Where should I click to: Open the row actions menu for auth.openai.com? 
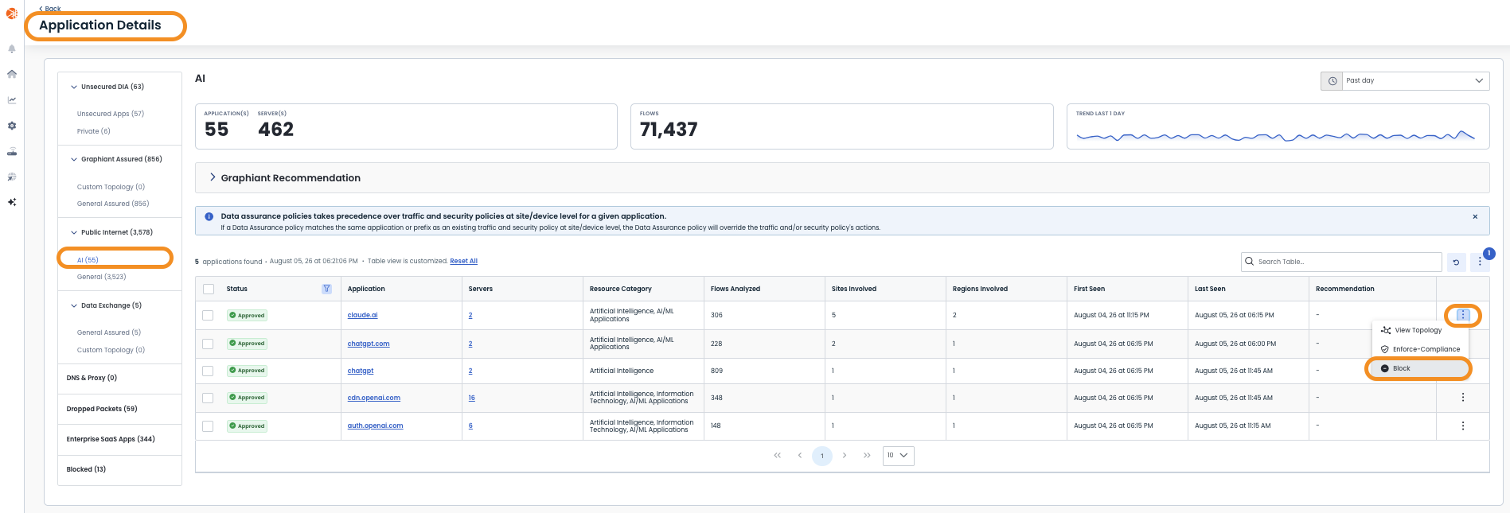[1463, 426]
